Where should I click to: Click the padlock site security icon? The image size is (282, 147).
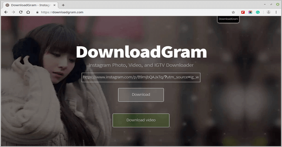[x=38, y=12]
